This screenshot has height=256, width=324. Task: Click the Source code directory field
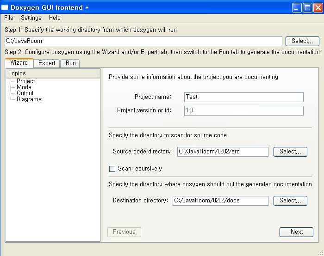[223, 152]
